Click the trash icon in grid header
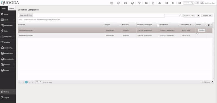This screenshot has width=217, height=103. (209, 25)
